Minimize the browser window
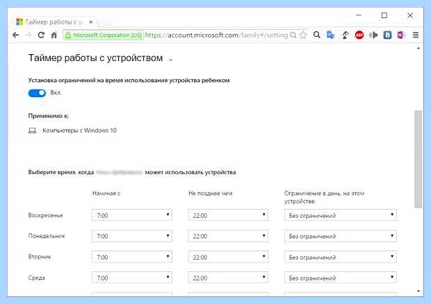The width and height of the screenshot is (431, 304). click(359, 15)
